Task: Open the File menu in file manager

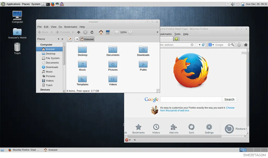Action: [40, 27]
